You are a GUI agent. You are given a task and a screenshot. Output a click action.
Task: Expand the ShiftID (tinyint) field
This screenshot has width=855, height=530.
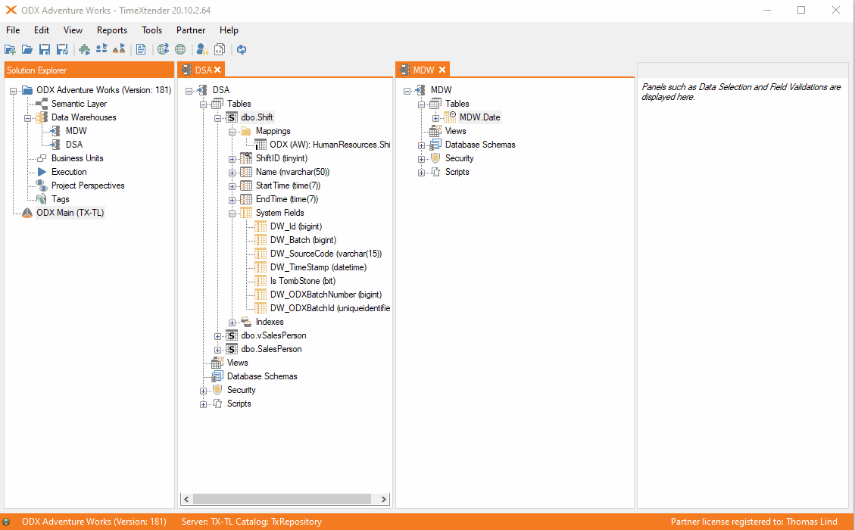[x=232, y=159]
